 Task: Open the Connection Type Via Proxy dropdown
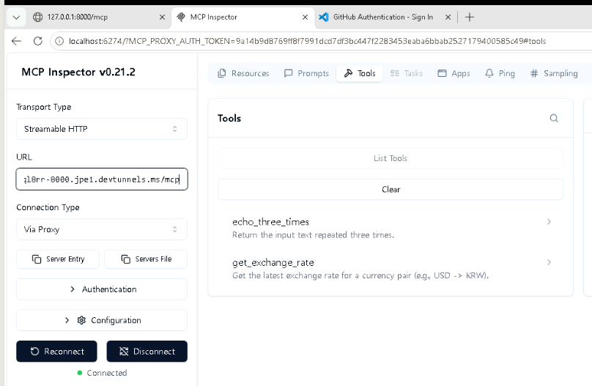[x=102, y=229]
